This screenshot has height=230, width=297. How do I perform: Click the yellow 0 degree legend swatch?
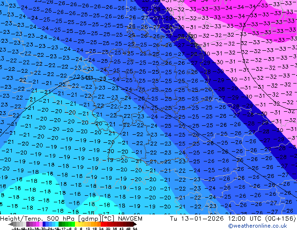[76, 224]
